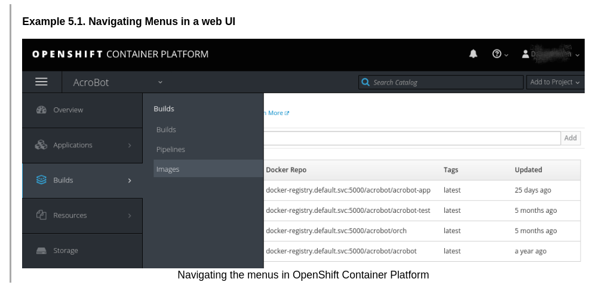The image size is (605, 288).
Task: Expand the Resources submenu chevron
Action: click(x=130, y=215)
